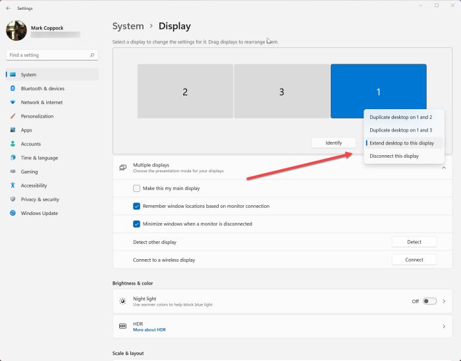Viewport: 461px width, 361px height.
Task: Click the search magnifier icon
Action: (x=92, y=55)
